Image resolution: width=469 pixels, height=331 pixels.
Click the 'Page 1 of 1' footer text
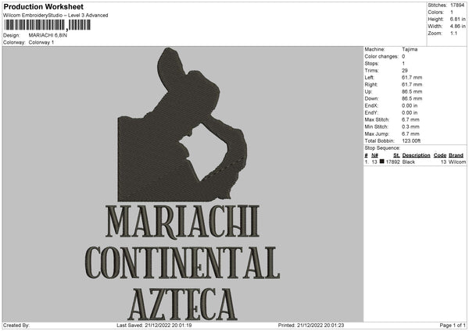pos(453,326)
